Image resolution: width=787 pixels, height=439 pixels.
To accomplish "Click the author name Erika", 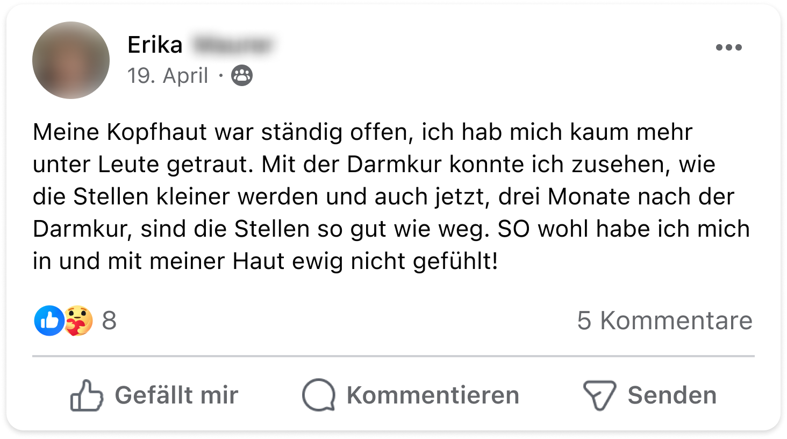I will (x=155, y=45).
